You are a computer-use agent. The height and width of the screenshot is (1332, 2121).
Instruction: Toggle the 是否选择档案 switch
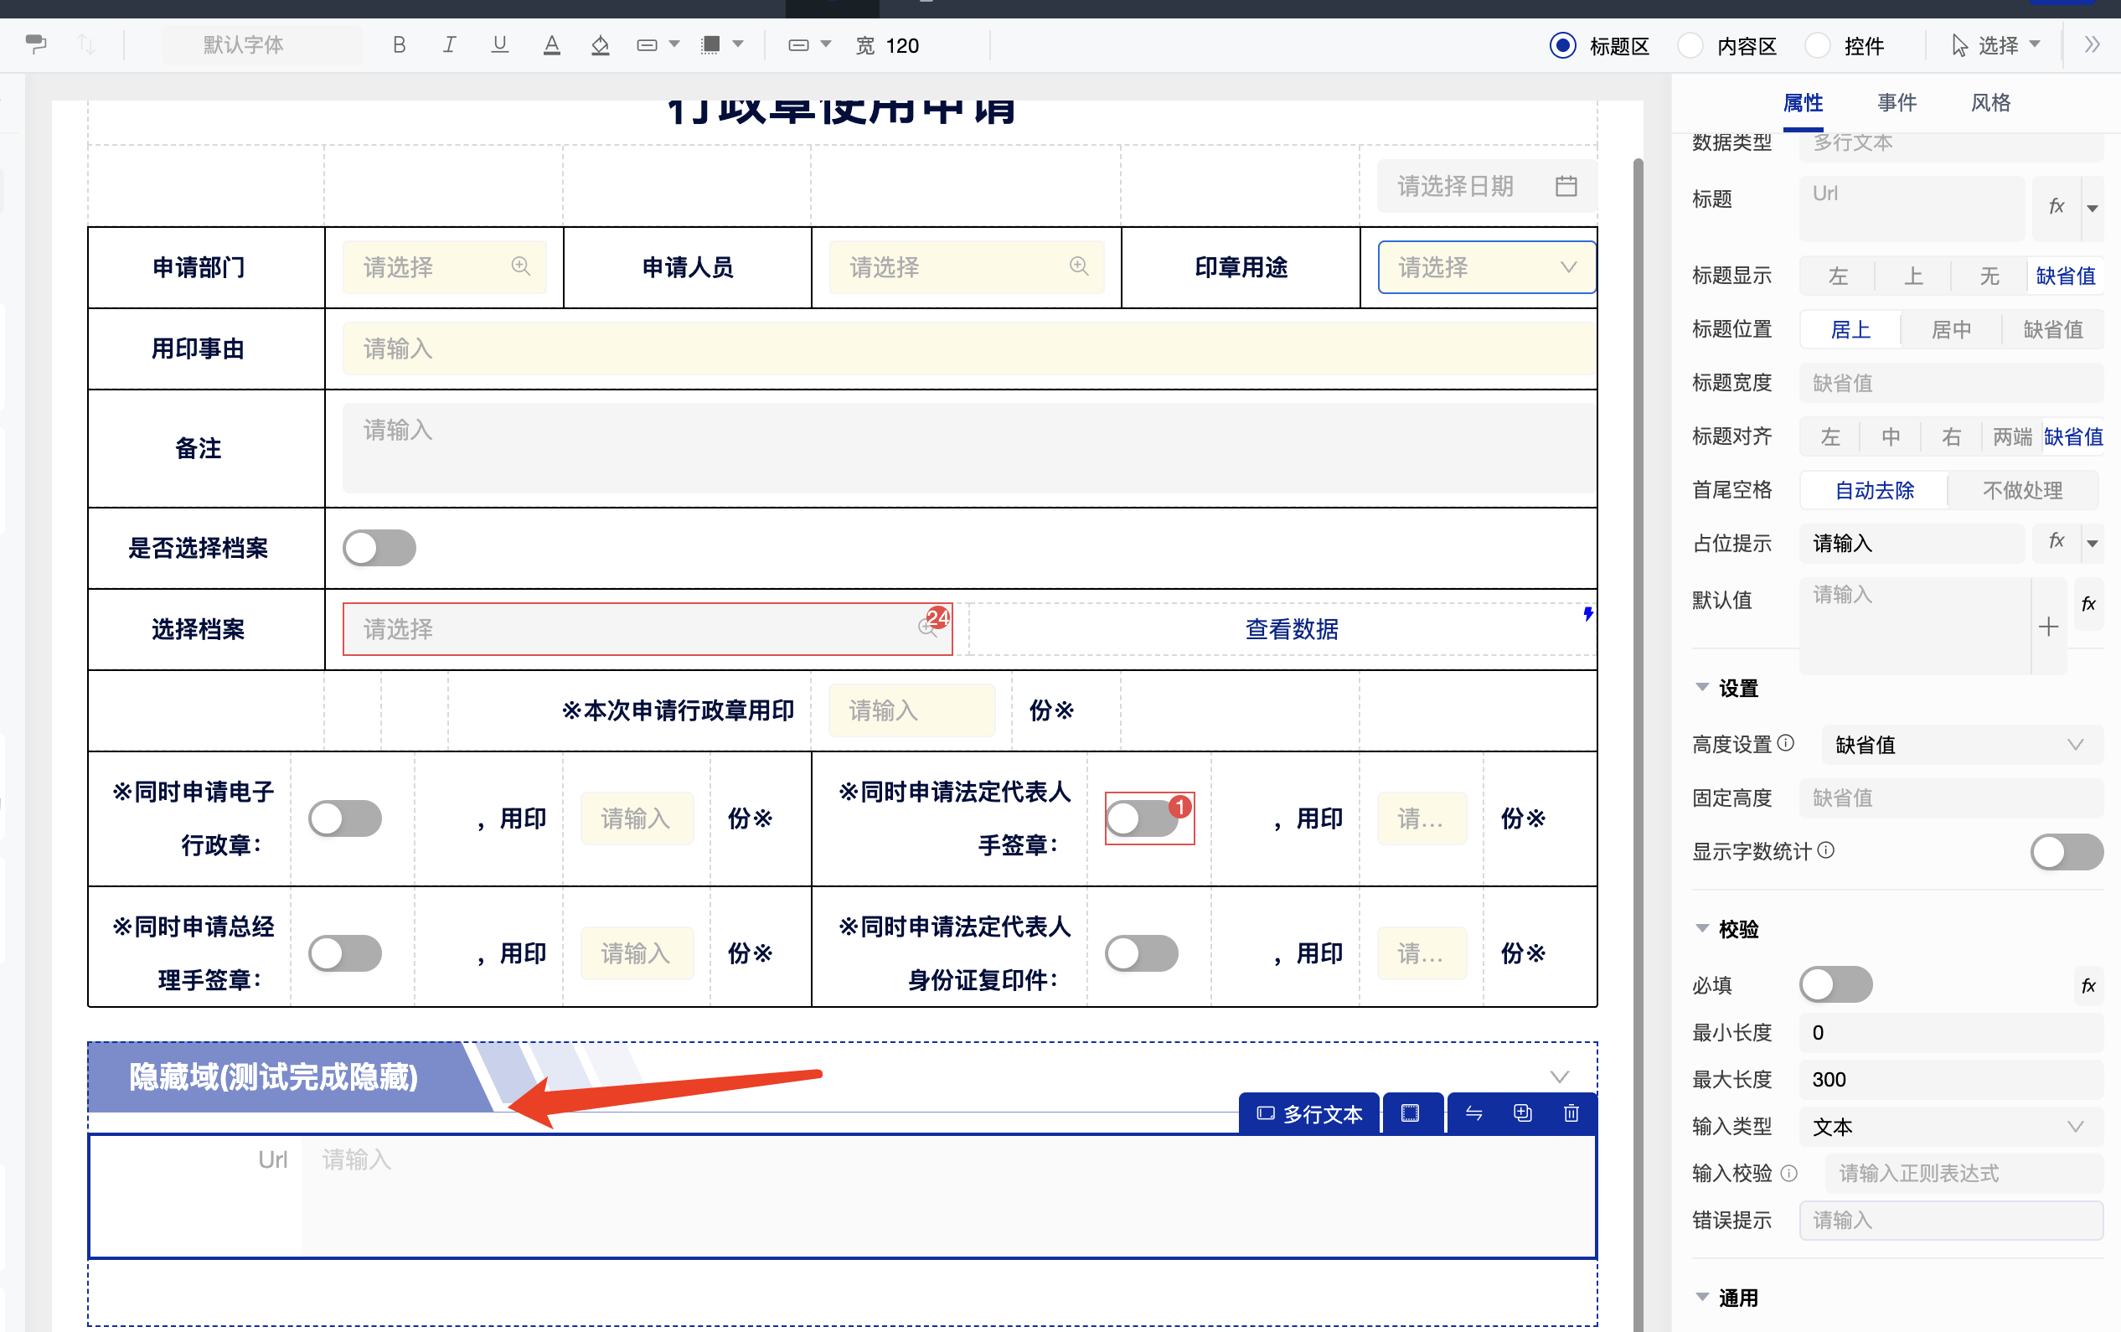(379, 548)
